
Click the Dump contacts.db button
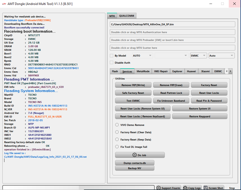pos(135,163)
